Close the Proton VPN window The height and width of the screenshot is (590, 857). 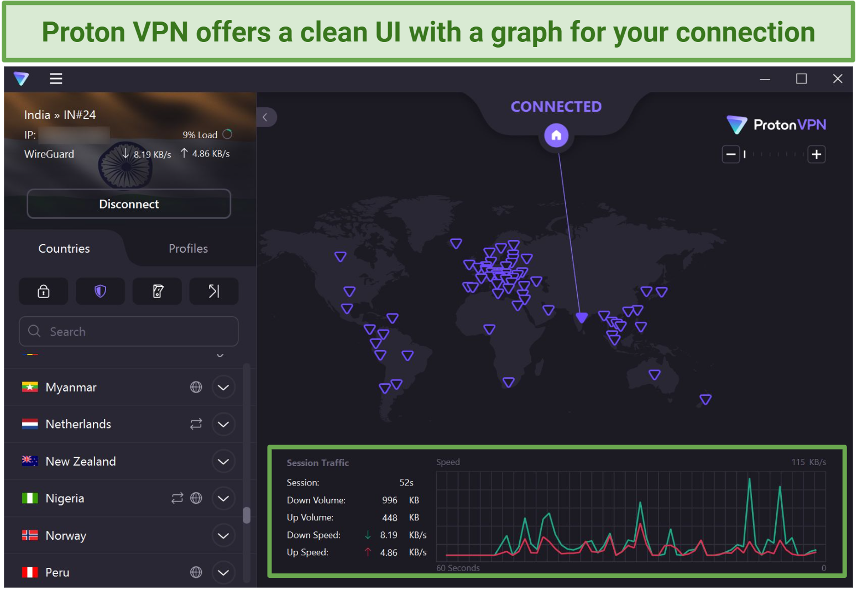[x=838, y=79]
